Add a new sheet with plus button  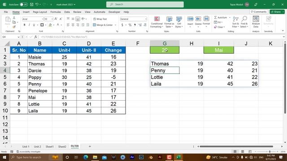pos(90,146)
